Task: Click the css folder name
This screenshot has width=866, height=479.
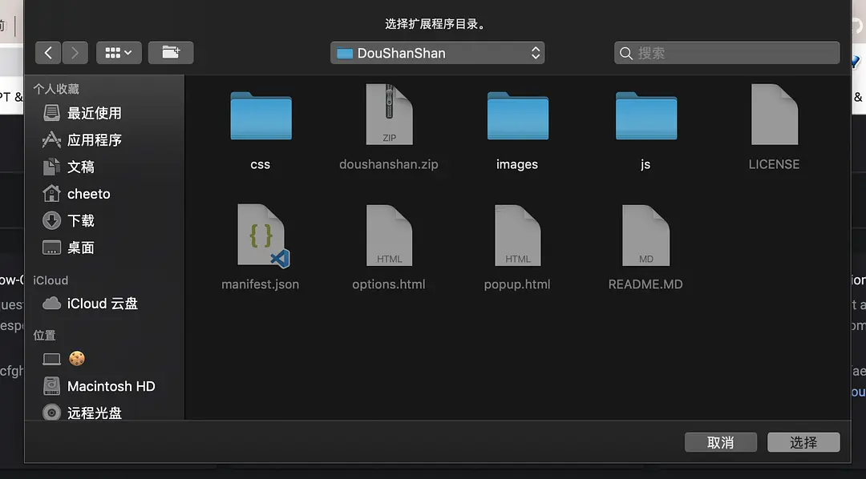Action: [260, 164]
